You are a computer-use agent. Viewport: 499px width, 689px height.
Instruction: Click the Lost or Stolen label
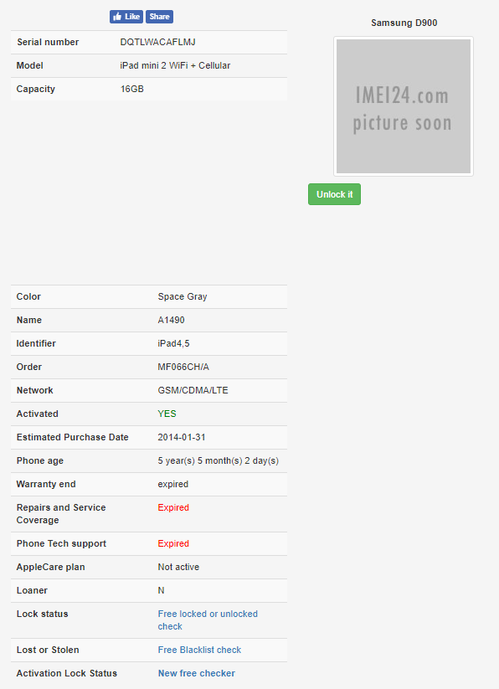(48, 650)
